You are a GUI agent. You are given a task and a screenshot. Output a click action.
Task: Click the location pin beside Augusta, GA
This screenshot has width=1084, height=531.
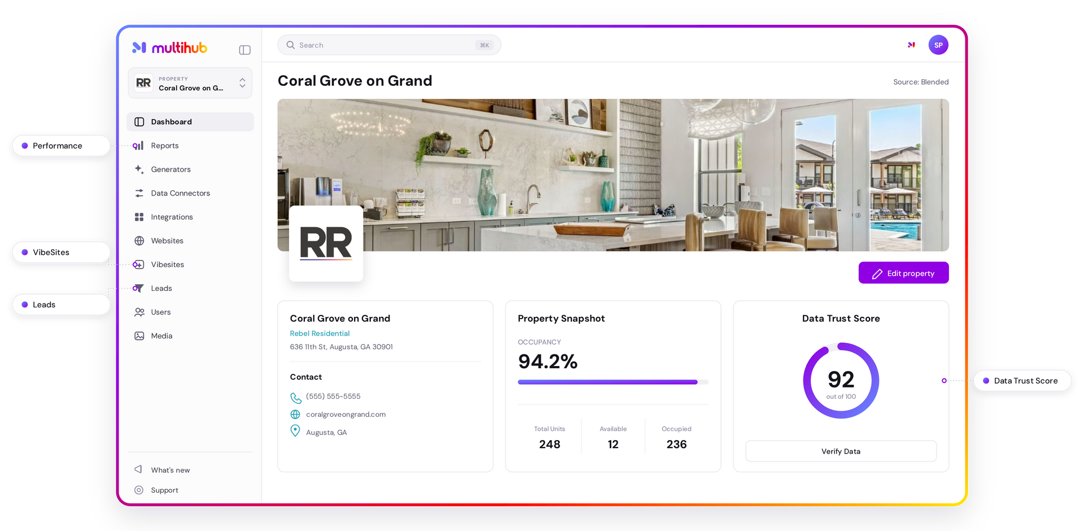(295, 431)
